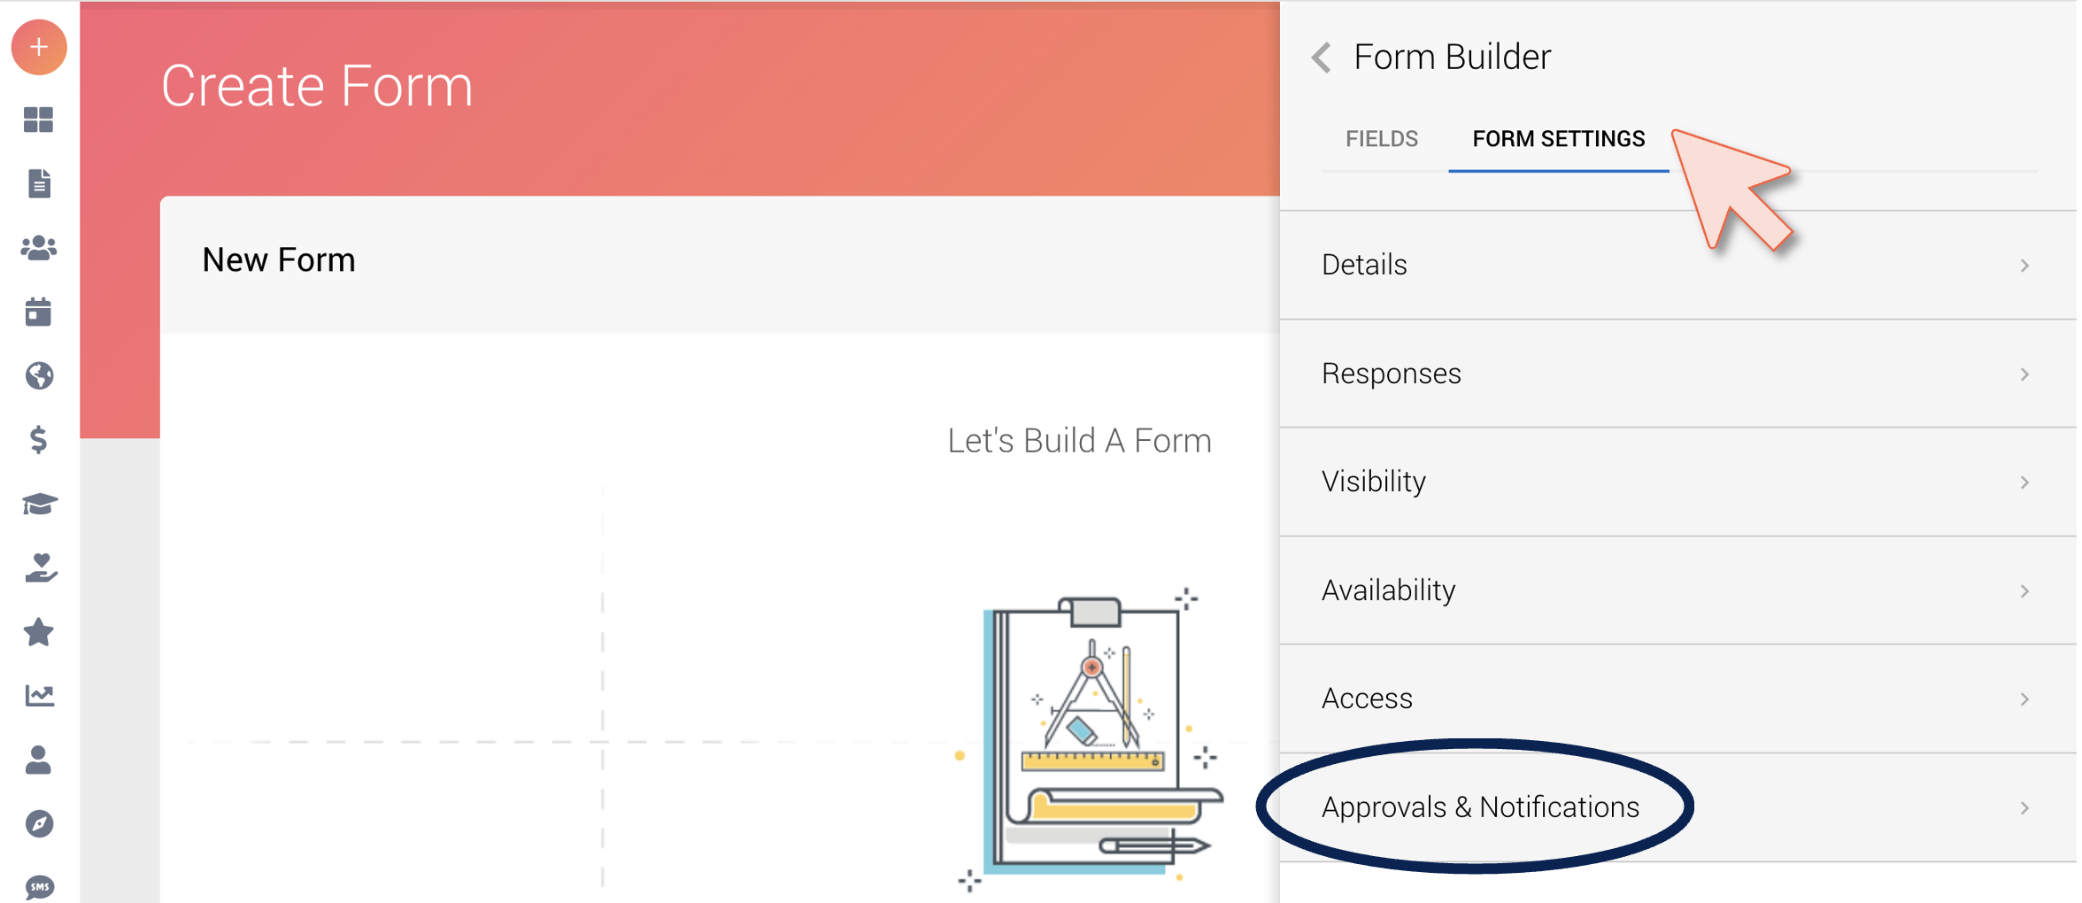
Task: Click the orange plus add button
Action: point(39,47)
